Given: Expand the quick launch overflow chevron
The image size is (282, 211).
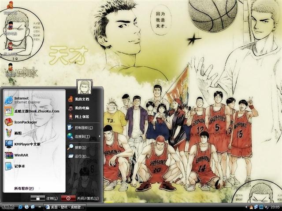Looking at the screenshot, I should click(x=40, y=207).
